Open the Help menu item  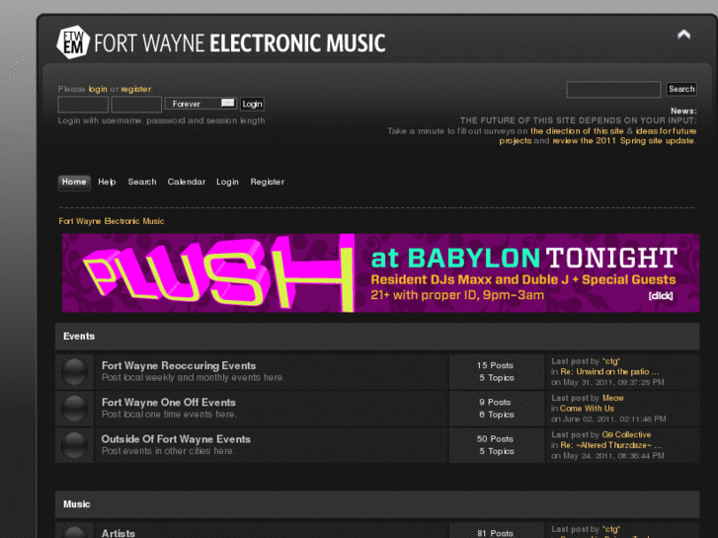[107, 182]
